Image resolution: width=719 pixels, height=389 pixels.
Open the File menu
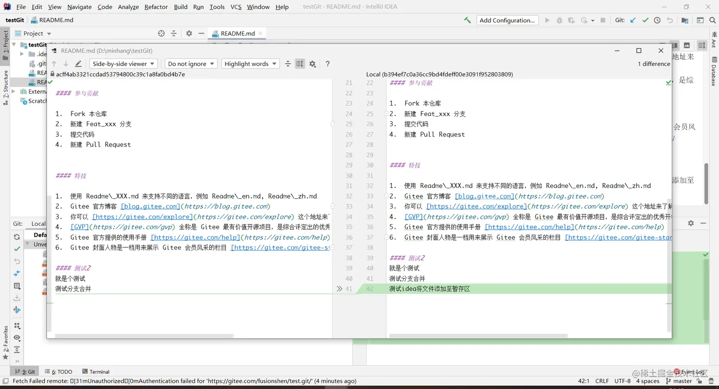pos(21,7)
